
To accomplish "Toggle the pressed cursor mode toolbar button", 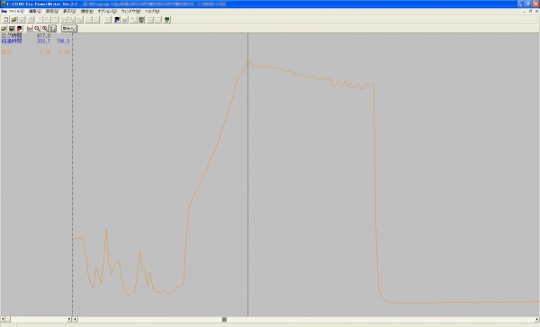I will coord(53,29).
